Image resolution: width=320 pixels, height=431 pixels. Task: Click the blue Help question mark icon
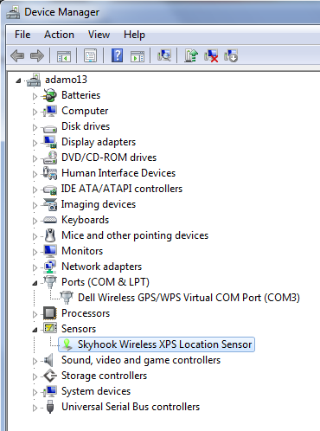point(117,55)
